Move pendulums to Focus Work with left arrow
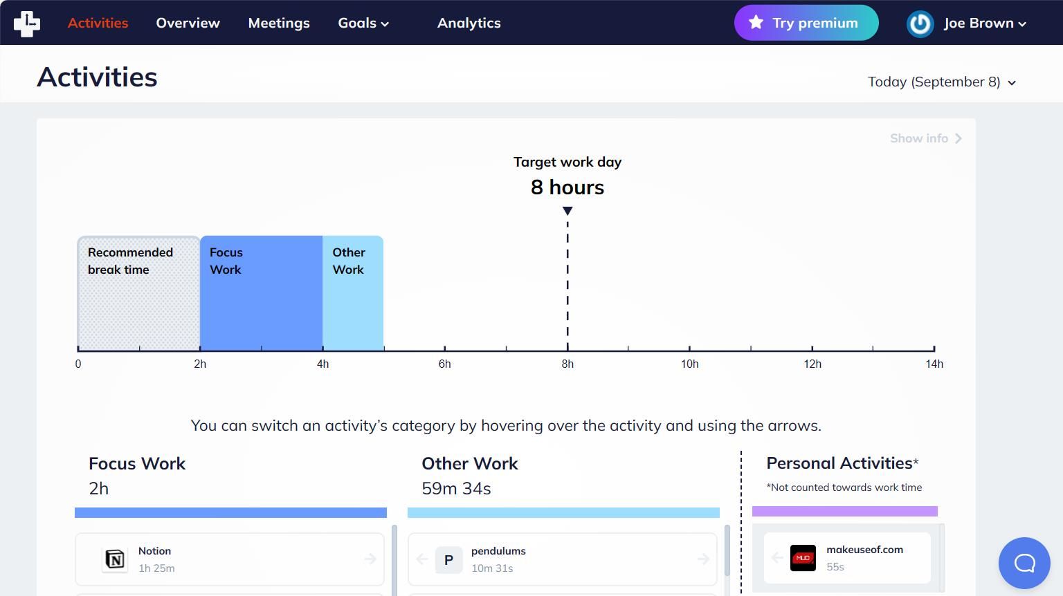 point(422,559)
